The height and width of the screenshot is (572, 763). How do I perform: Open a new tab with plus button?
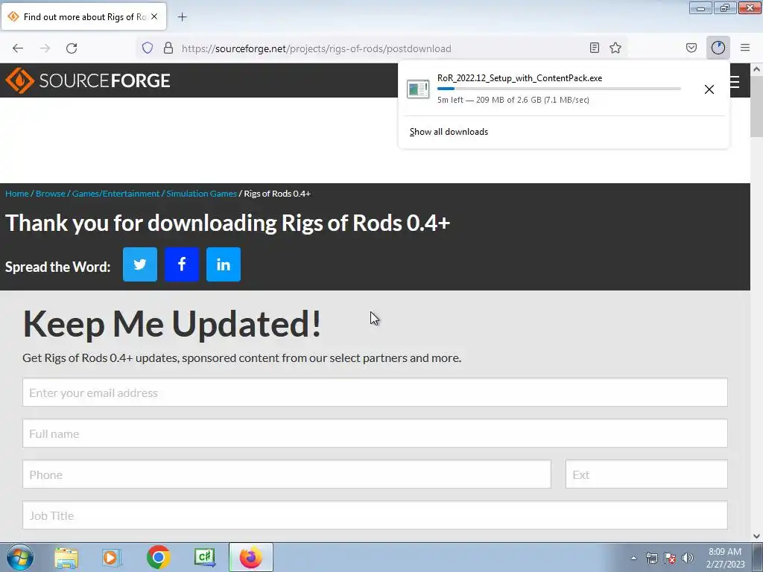pyautogui.click(x=182, y=17)
